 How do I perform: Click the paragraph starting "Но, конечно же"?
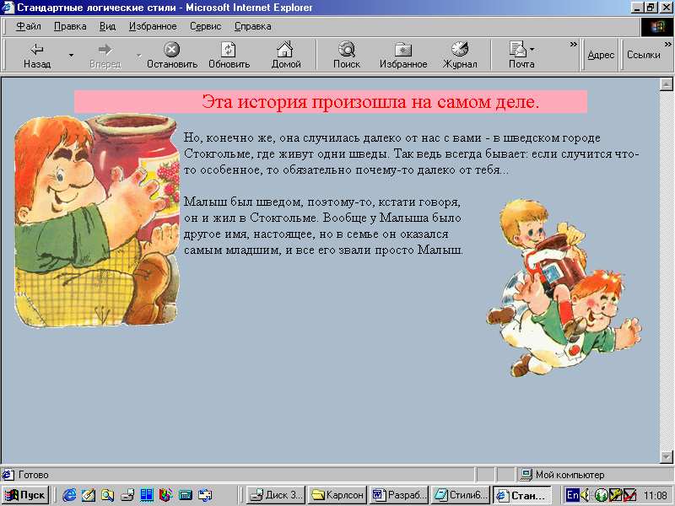pos(412,153)
